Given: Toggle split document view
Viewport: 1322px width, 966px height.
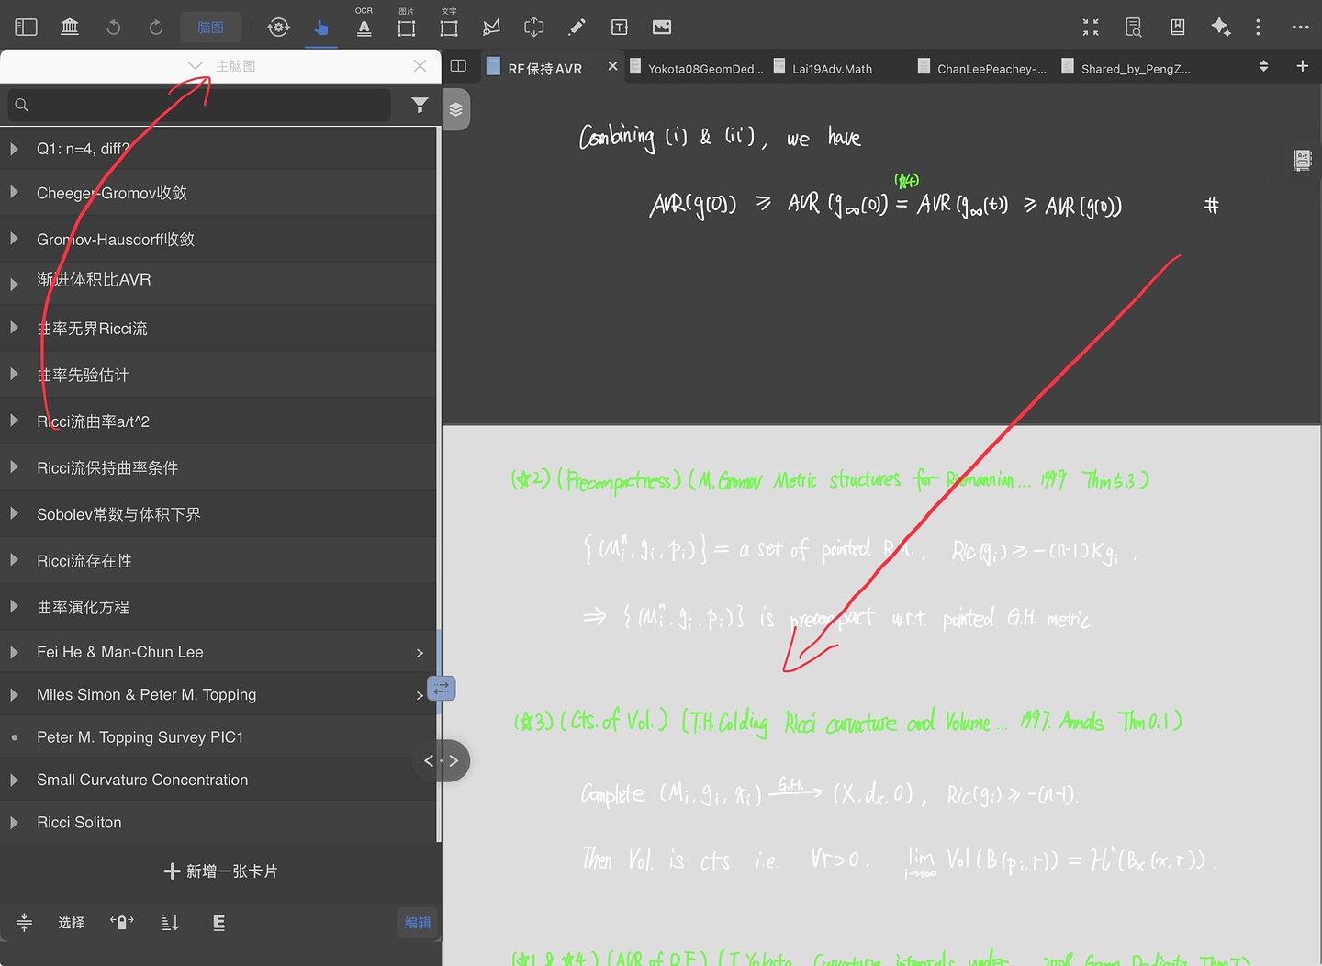Looking at the screenshot, I should (459, 66).
